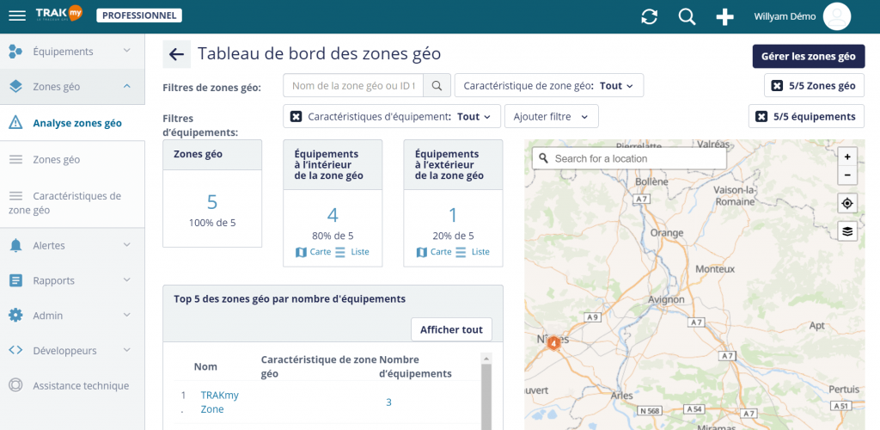880x430 pixels.
Task: Click the refresh sync icon
Action: coord(650,17)
